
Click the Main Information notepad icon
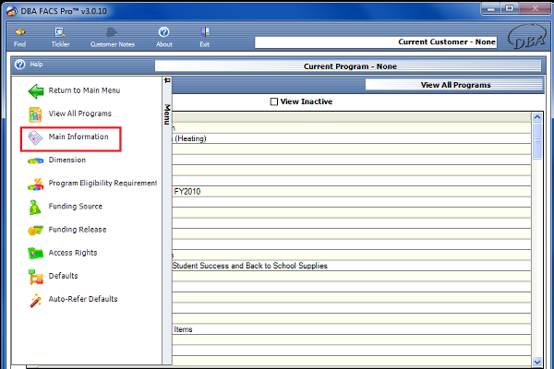coord(35,137)
